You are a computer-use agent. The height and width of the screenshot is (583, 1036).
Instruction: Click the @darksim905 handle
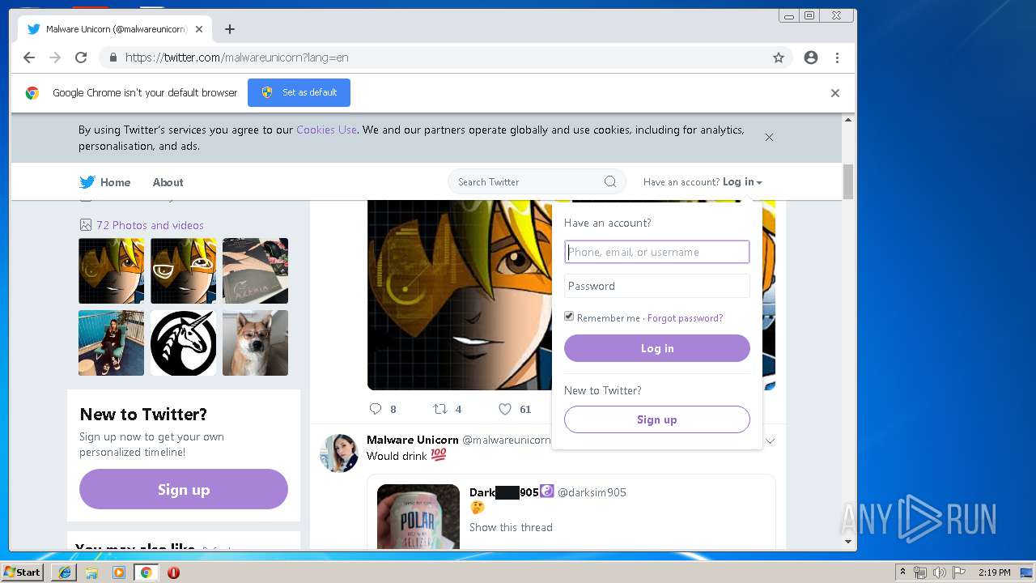click(x=592, y=492)
